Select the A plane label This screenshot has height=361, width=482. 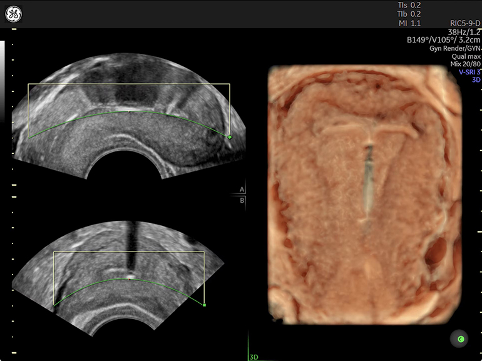click(242, 189)
